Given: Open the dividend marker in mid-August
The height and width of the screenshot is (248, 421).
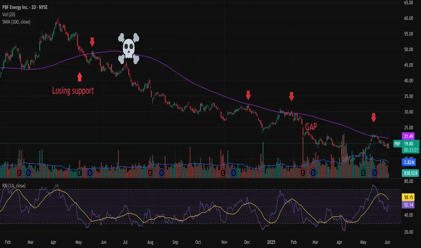Looking at the screenshot, I should click(x=161, y=173).
